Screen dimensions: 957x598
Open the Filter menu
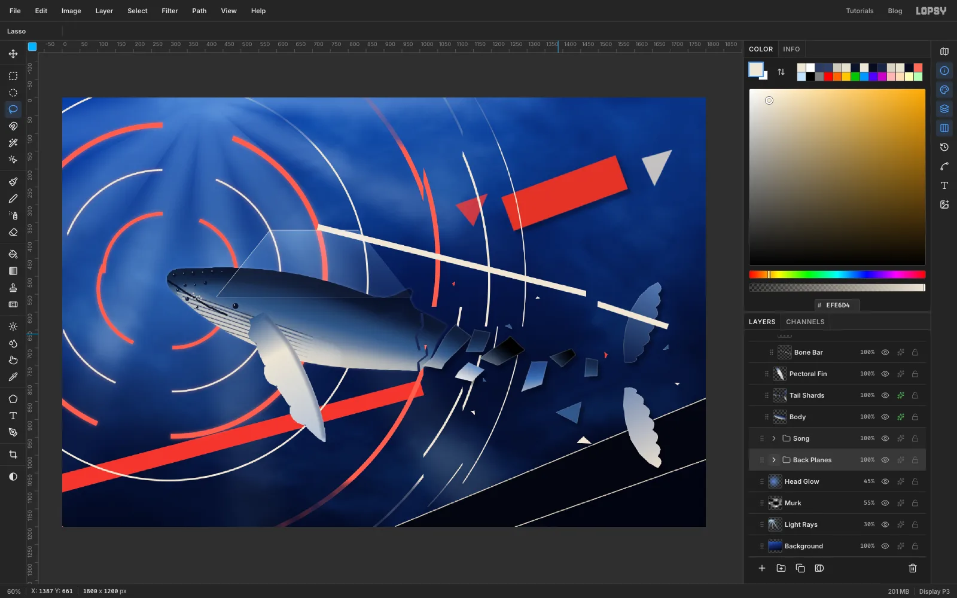coord(170,11)
